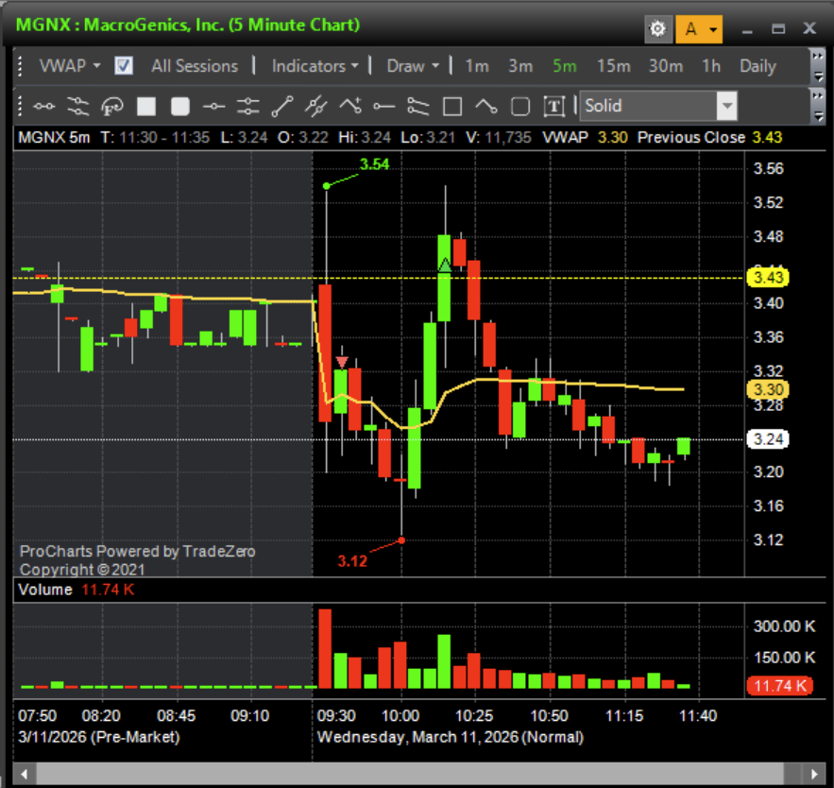Pick the polyline-with-plus drawing tool
The height and width of the screenshot is (788, 834).
pos(350,106)
